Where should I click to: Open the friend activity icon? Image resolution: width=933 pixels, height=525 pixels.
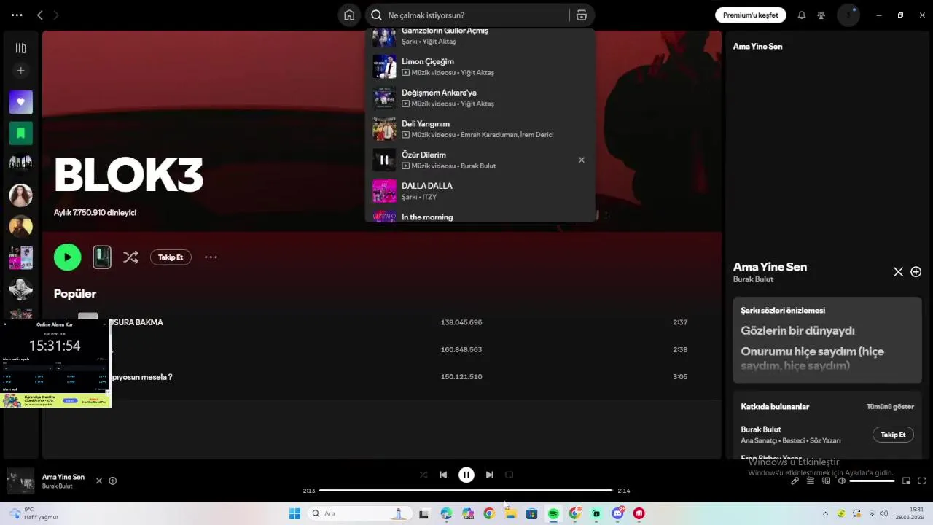coord(821,15)
